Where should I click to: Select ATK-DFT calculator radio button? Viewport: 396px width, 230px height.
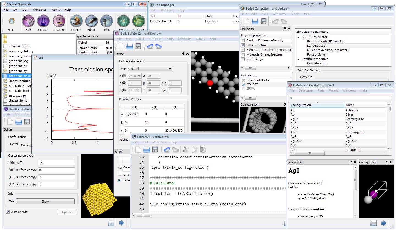click(243, 85)
